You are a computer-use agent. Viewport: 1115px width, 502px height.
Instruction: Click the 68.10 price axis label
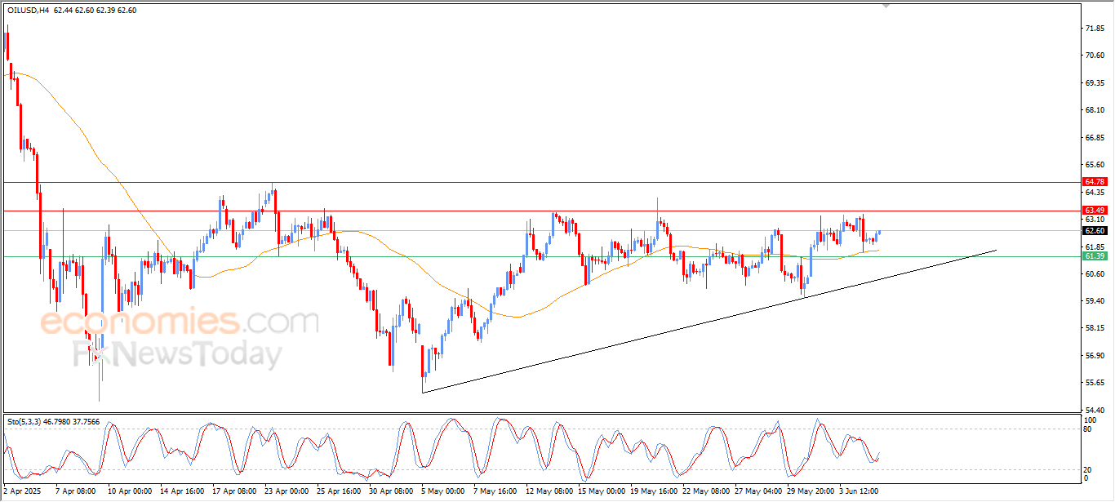click(1095, 110)
